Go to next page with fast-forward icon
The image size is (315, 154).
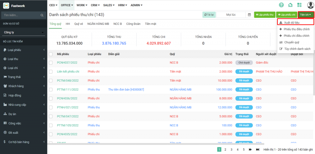[x=250, y=149]
